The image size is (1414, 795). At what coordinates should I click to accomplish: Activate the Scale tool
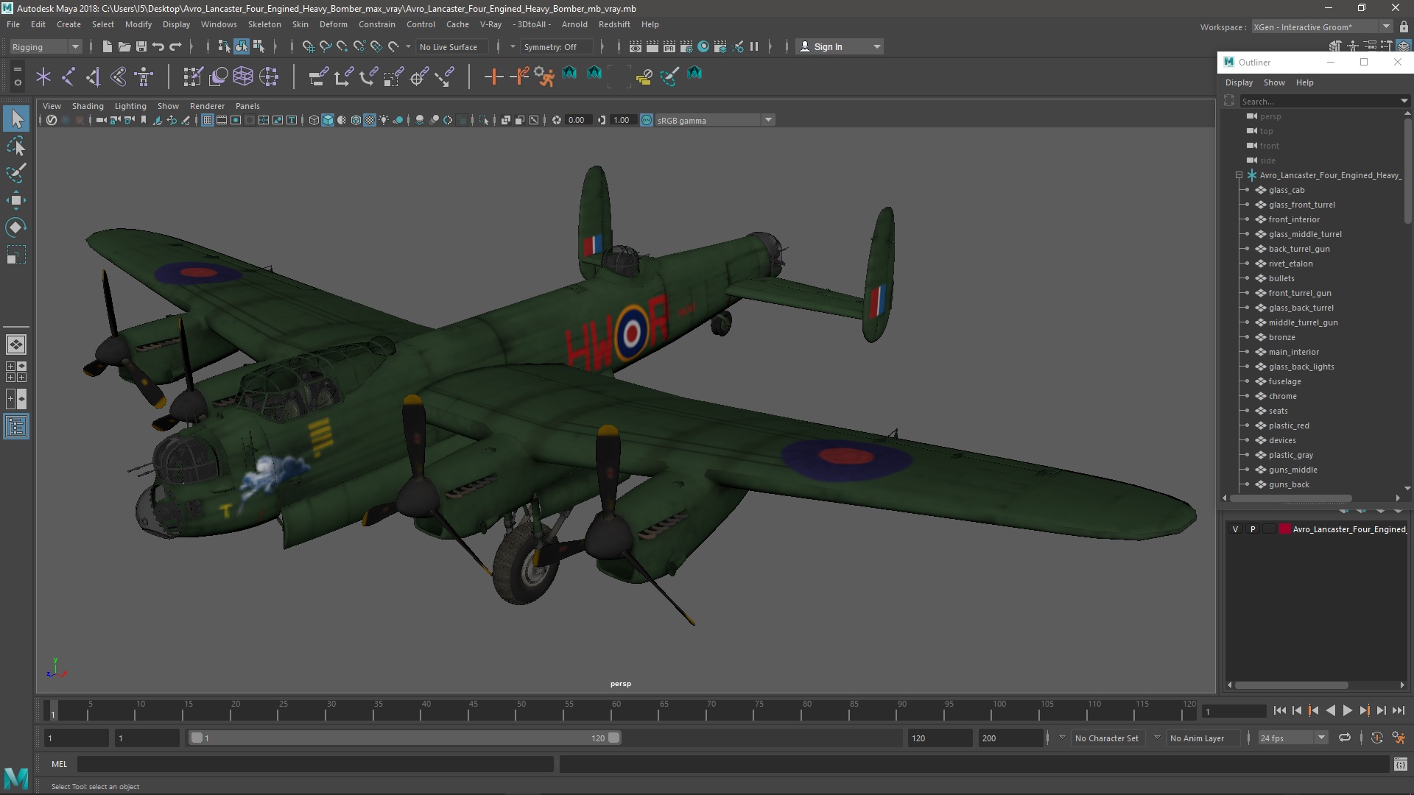[x=16, y=255]
